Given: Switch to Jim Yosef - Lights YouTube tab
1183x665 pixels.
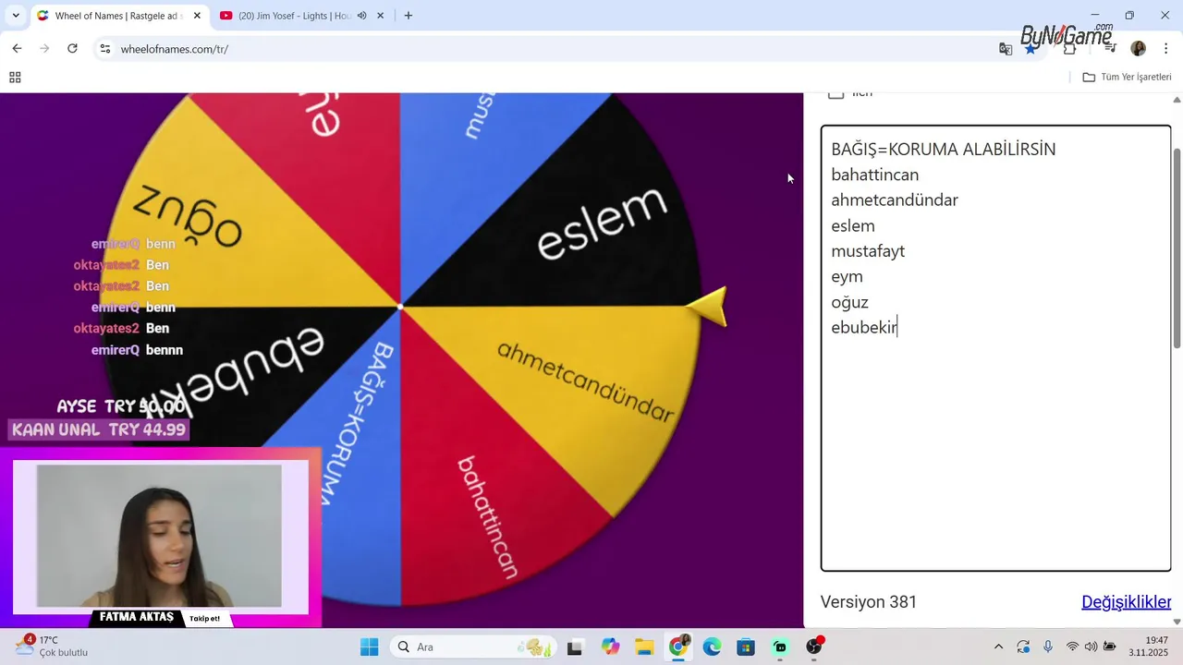Looking at the screenshot, I should point(294,16).
